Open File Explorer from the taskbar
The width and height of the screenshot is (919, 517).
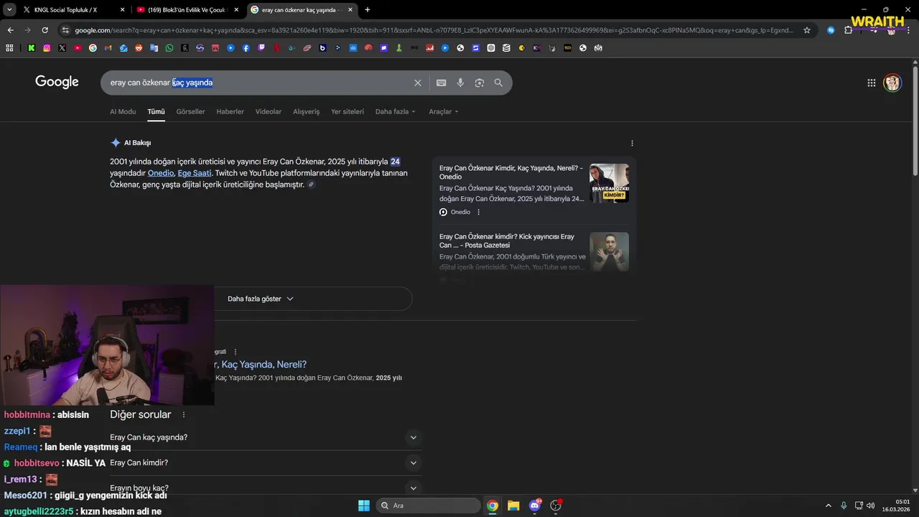513,506
